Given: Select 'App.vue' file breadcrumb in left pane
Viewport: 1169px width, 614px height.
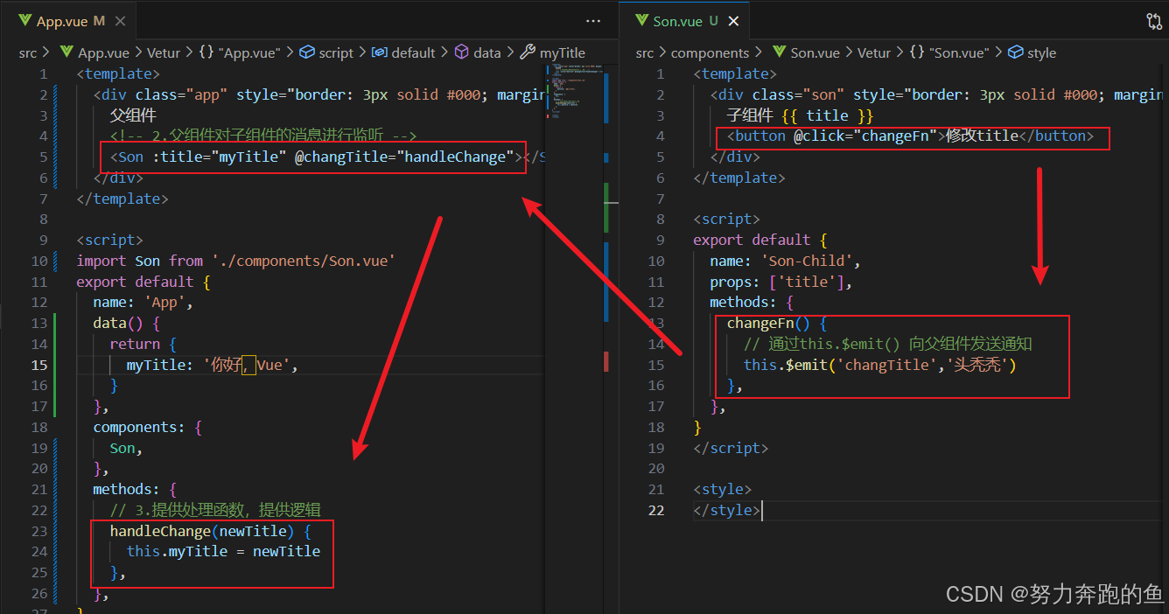Looking at the screenshot, I should pyautogui.click(x=101, y=52).
